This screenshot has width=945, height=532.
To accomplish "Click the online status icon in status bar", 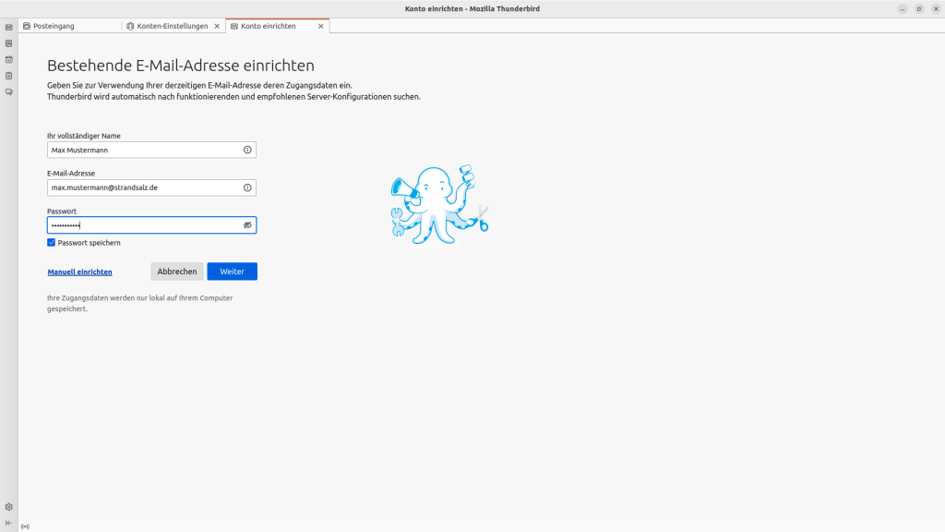I will click(25, 526).
